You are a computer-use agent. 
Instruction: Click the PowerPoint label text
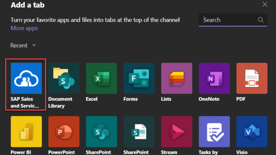61,152
